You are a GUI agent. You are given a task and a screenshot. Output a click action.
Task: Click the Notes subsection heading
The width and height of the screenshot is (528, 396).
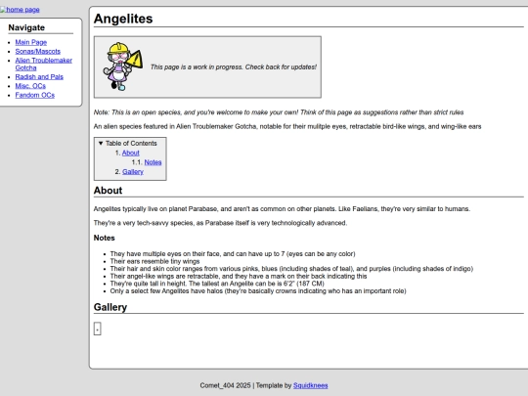coord(104,238)
